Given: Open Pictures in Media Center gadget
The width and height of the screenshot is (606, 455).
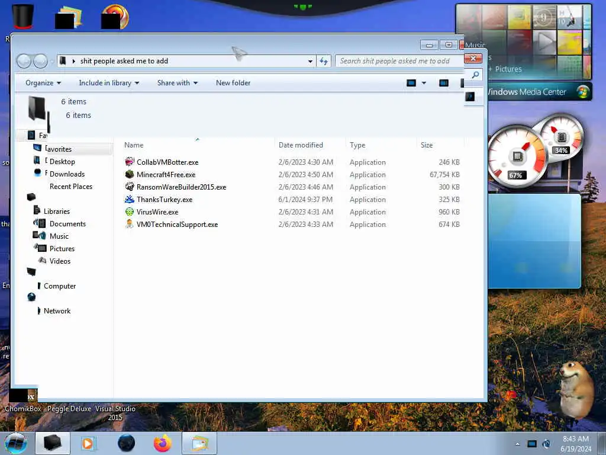Looking at the screenshot, I should [x=508, y=69].
